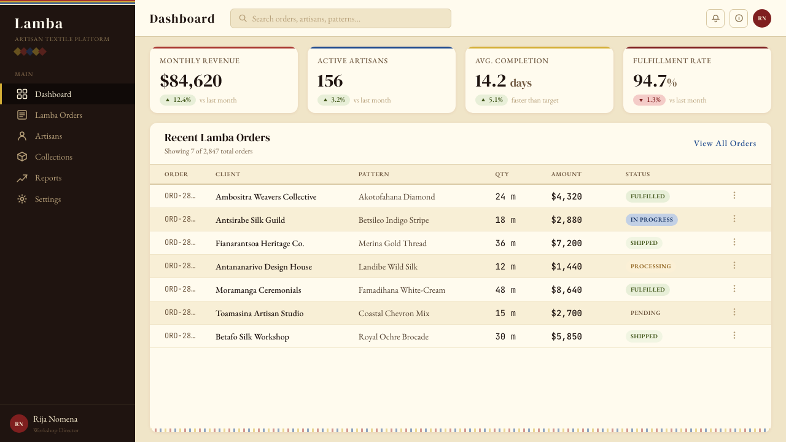Screen dimensions: 786x442
Task: Open the Settings gear icon
Action: [x=22, y=199]
